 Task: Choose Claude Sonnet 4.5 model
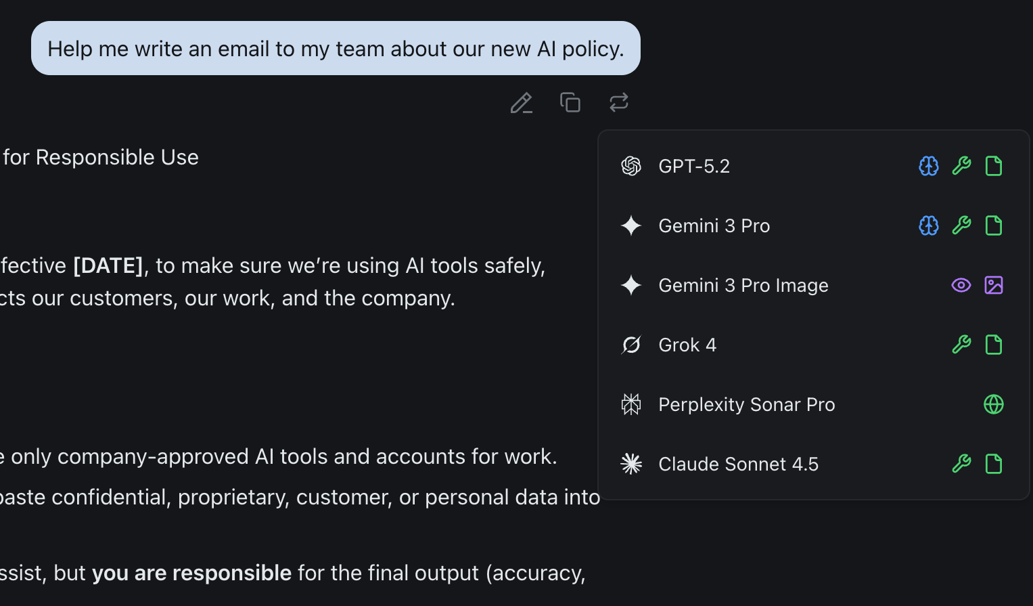click(738, 464)
